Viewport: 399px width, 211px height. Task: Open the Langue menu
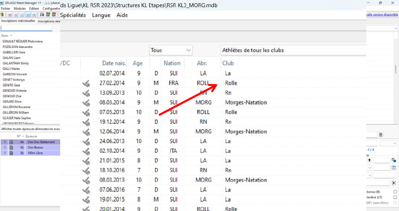tap(101, 15)
